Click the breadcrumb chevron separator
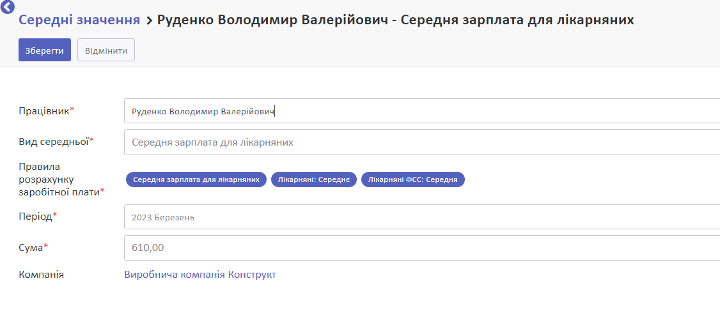The width and height of the screenshot is (720, 327). coord(149,20)
